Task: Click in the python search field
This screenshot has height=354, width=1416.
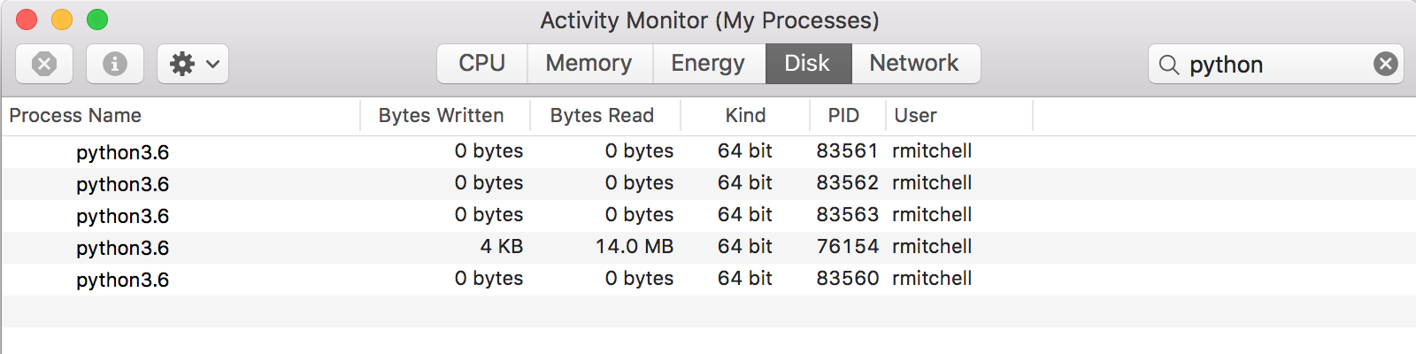Action: [1274, 65]
